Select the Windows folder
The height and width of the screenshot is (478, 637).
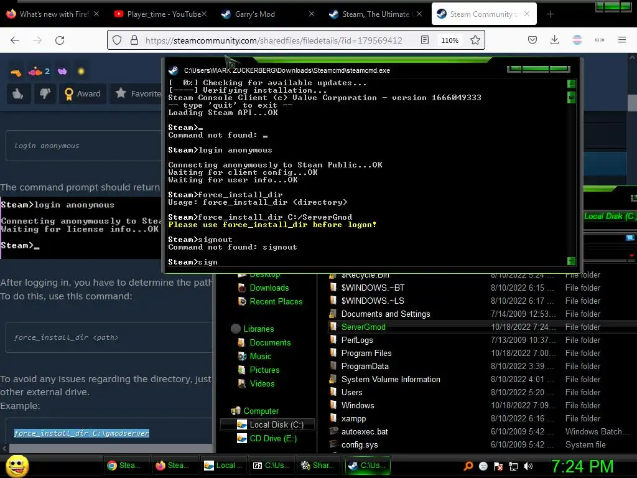tap(358, 405)
